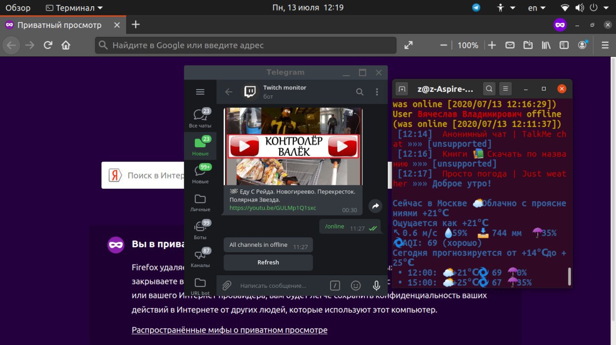The height and width of the screenshot is (345, 616).
Task: Select the Новые folder with 99+ badge
Action: (x=200, y=174)
